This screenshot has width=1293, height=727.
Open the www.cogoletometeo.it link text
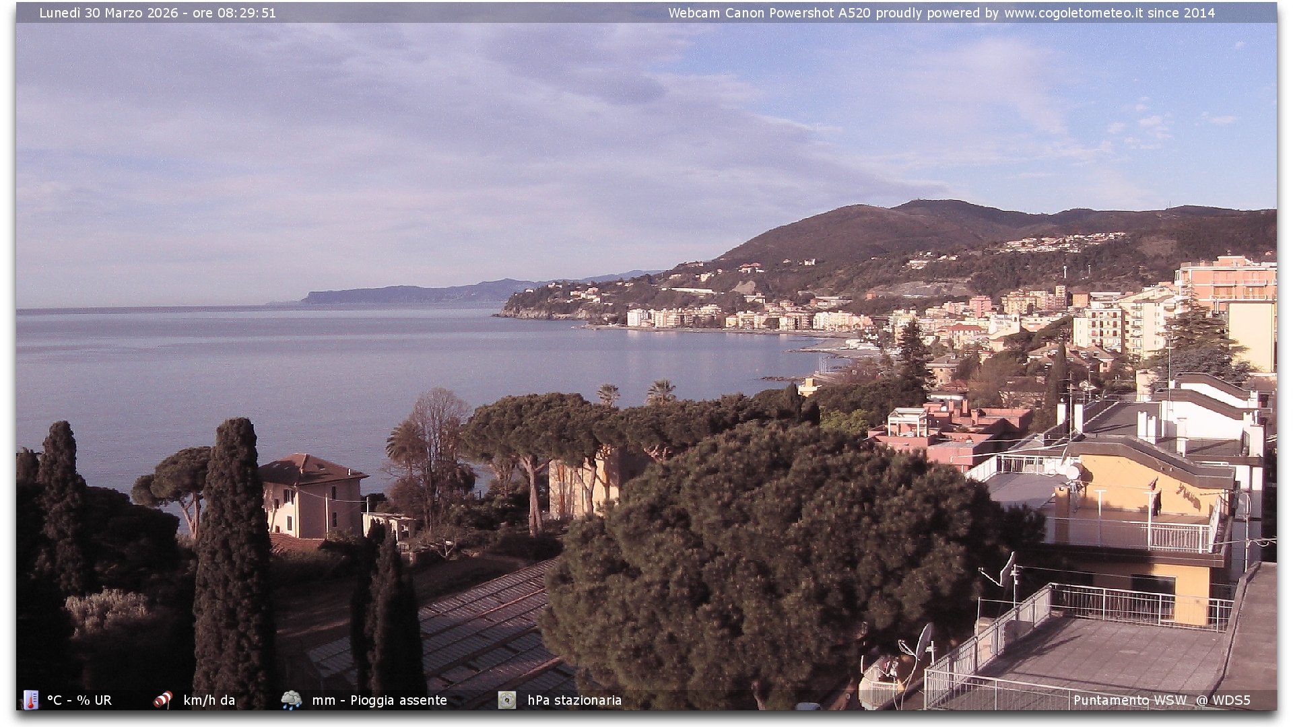[x=1073, y=13]
